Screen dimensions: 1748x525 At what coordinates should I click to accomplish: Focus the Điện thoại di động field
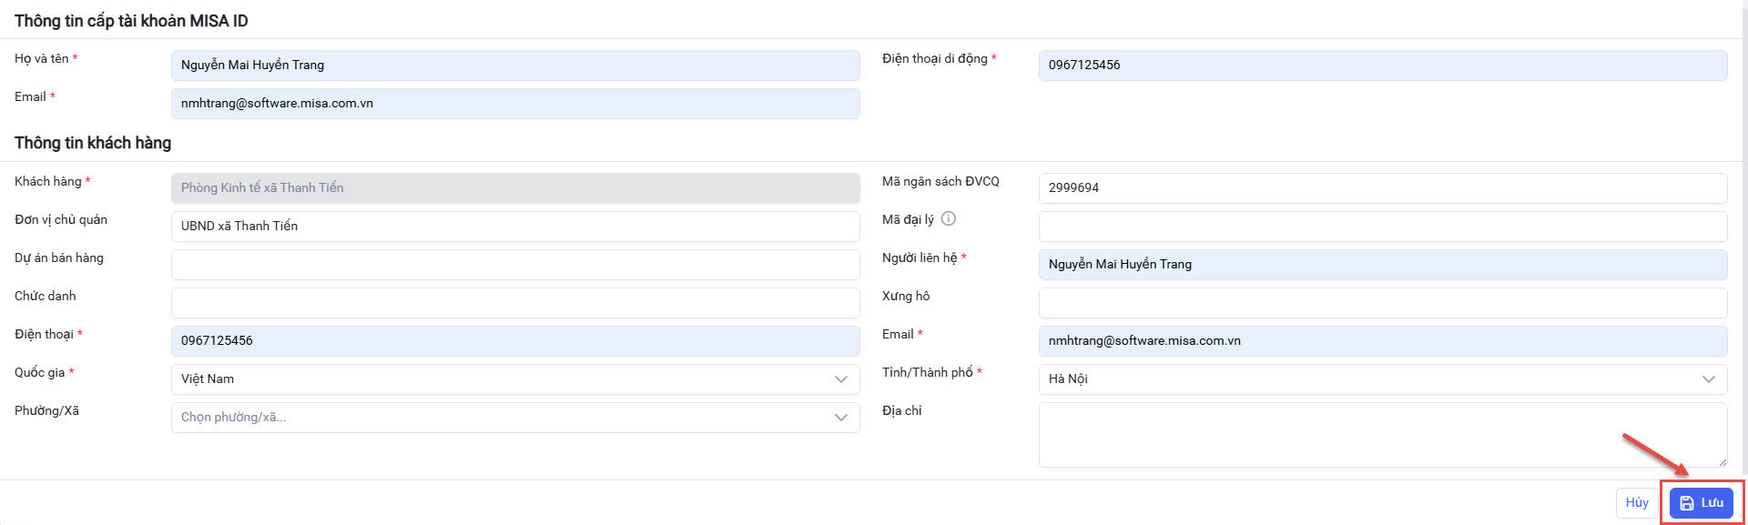(1382, 66)
